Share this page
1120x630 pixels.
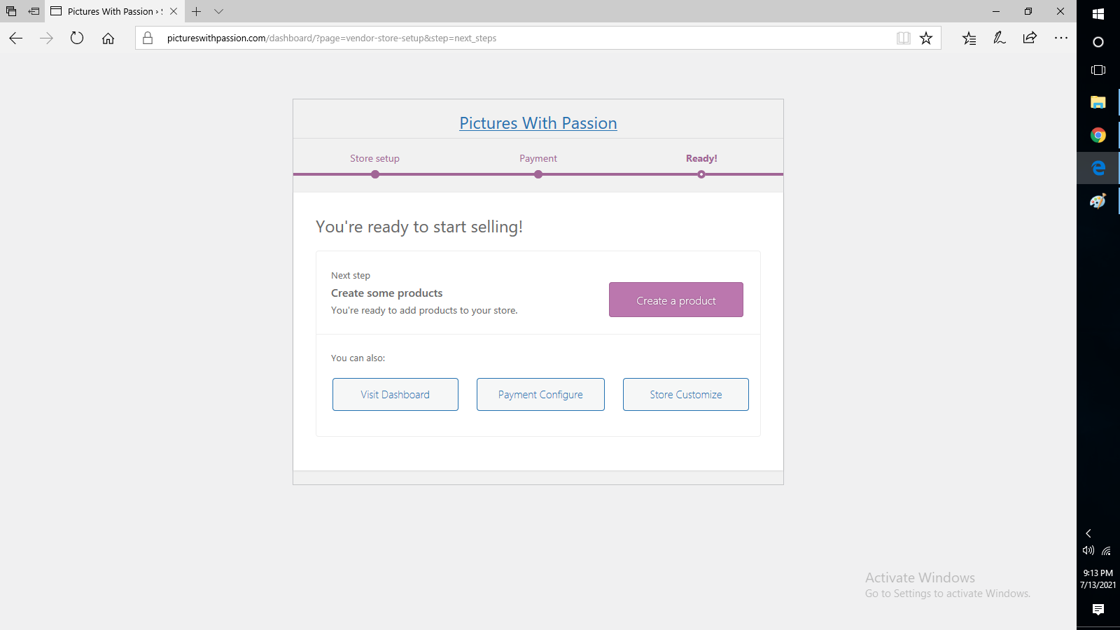(1030, 38)
